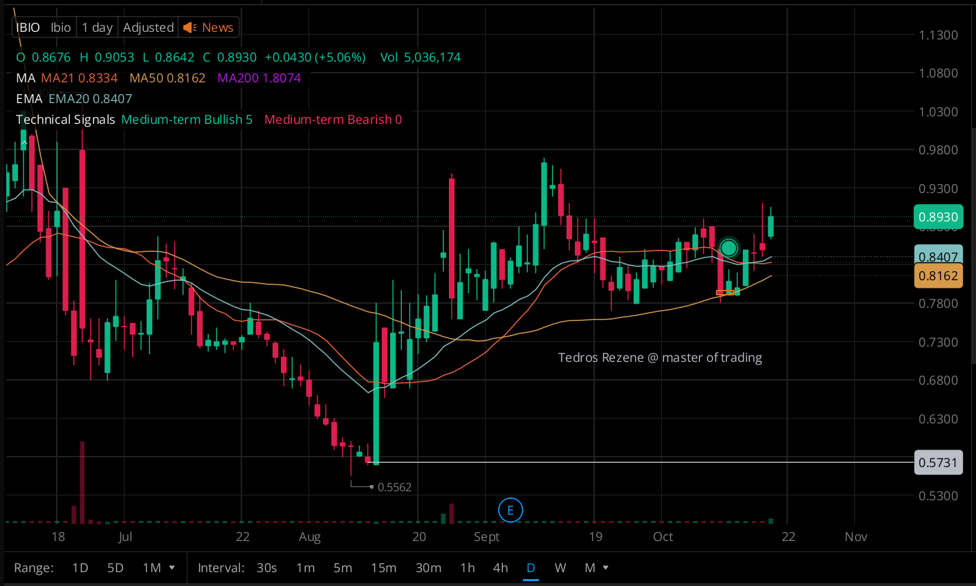Select 1D range
This screenshot has height=586, width=976.
(x=80, y=568)
